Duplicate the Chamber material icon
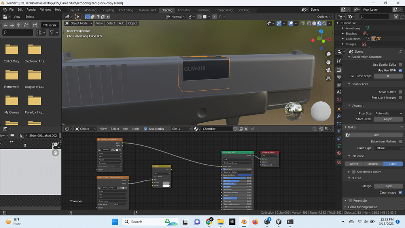Image resolution: width=405 pixels, height=228 pixels. point(241,129)
